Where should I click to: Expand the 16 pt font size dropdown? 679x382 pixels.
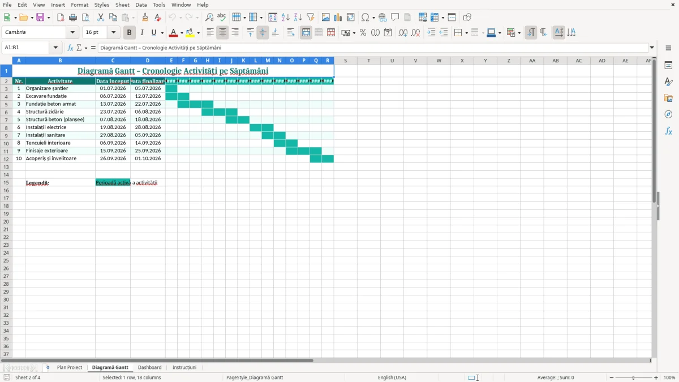coord(114,33)
